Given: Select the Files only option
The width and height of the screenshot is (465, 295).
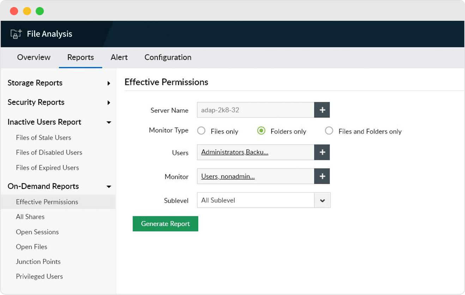Looking at the screenshot, I should point(201,130).
